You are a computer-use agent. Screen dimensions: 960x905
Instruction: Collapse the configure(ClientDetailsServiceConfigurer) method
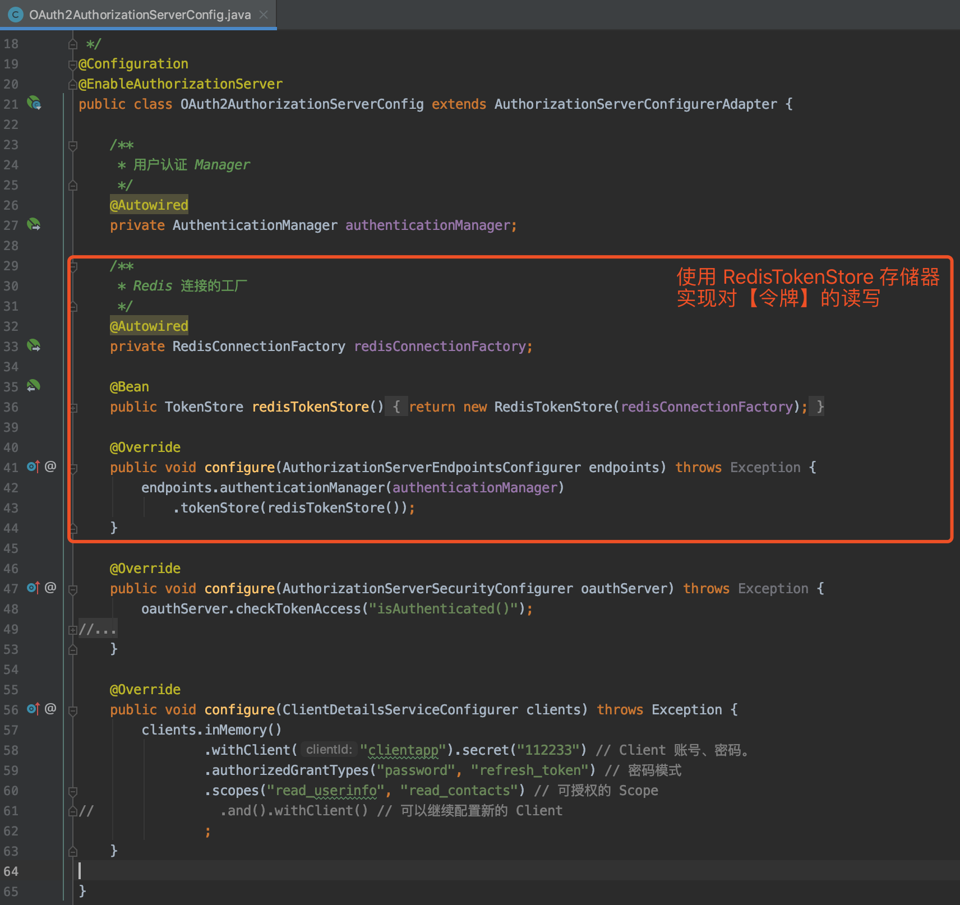tap(72, 710)
